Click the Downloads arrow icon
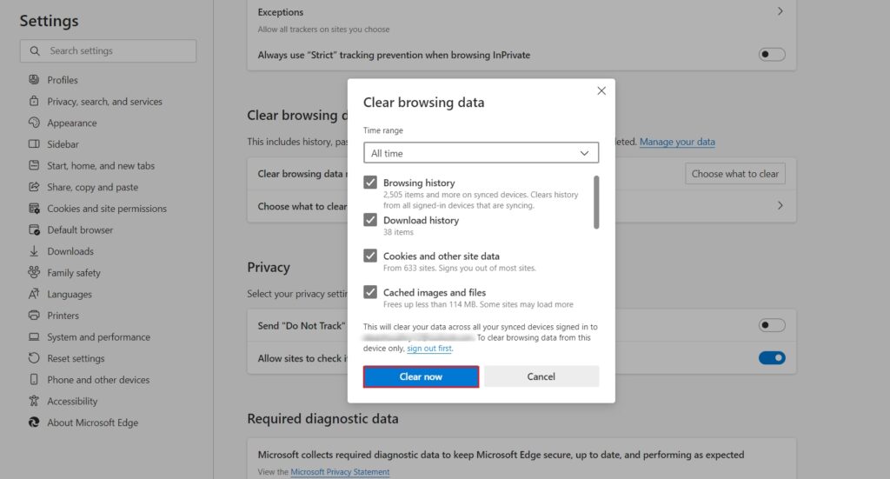The image size is (890, 479). tap(34, 251)
